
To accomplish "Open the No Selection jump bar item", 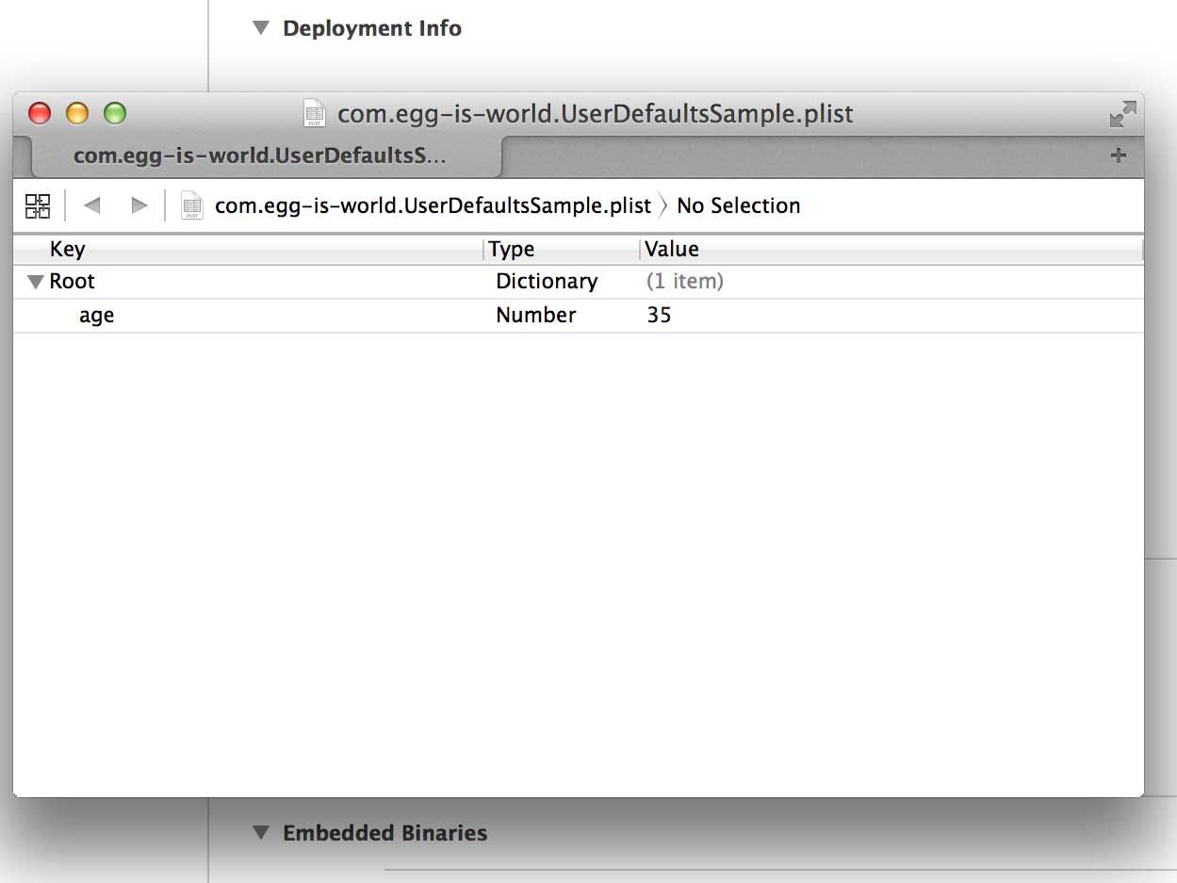I will [739, 205].
